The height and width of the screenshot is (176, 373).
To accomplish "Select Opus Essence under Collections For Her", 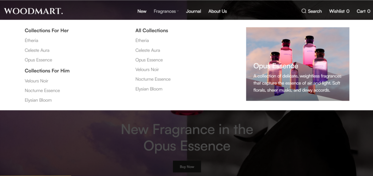I will point(38,60).
